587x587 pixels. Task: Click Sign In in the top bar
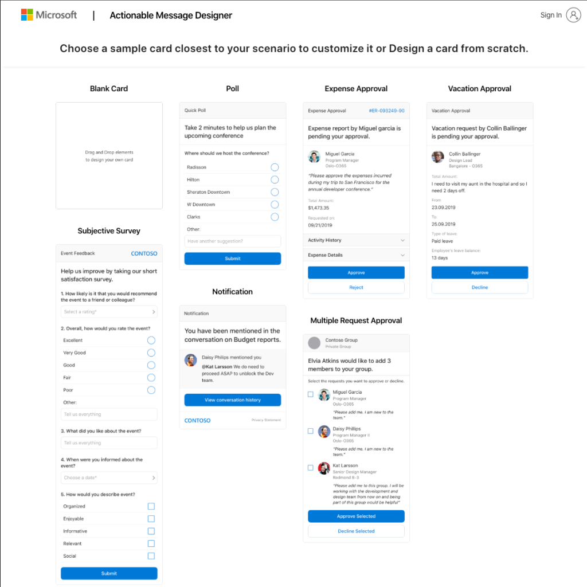click(x=550, y=15)
